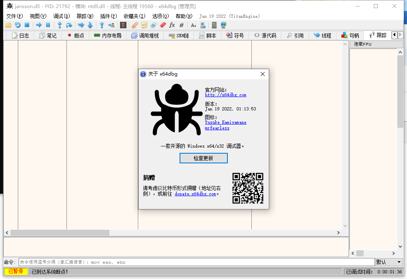
Task: Switch to the 调用堆栈 tab
Action: tap(145, 36)
